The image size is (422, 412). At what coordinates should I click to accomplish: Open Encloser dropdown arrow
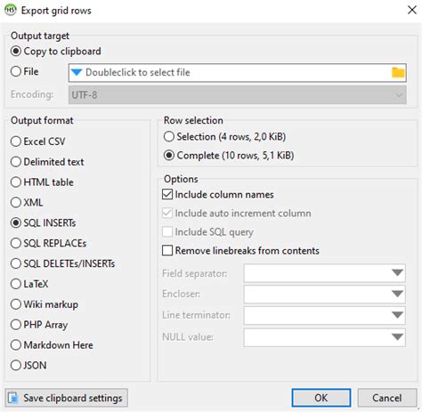397,294
